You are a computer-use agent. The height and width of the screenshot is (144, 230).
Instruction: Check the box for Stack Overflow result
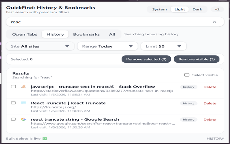[13, 86]
